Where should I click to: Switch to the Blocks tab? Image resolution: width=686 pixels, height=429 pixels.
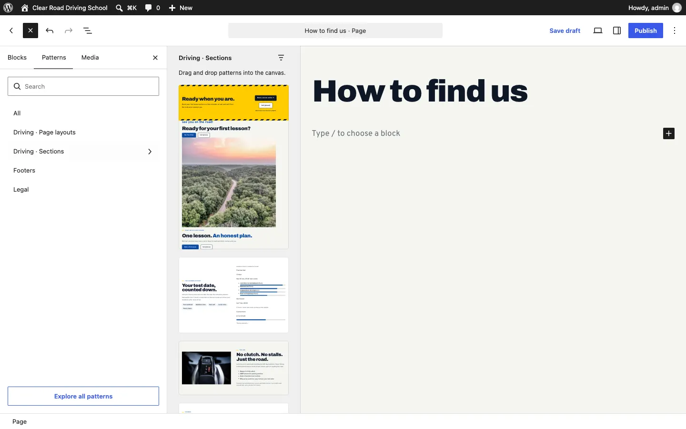(17, 58)
